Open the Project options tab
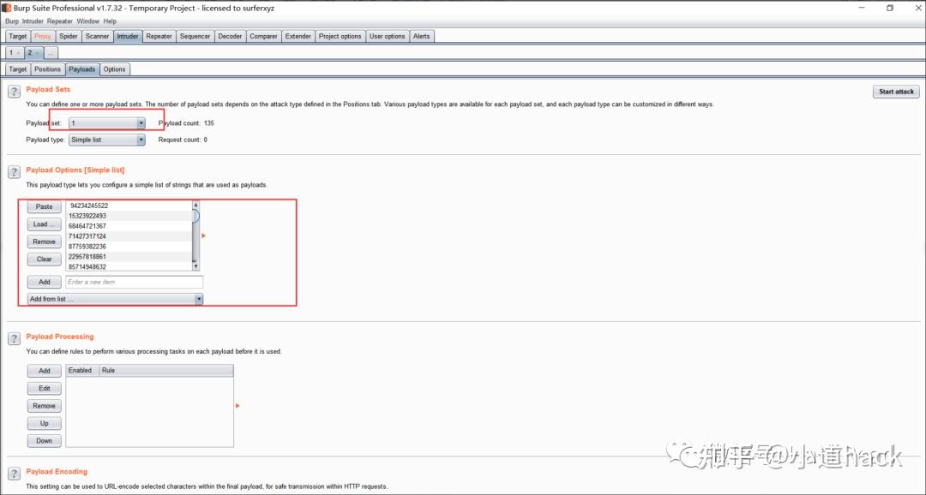 pyautogui.click(x=340, y=37)
